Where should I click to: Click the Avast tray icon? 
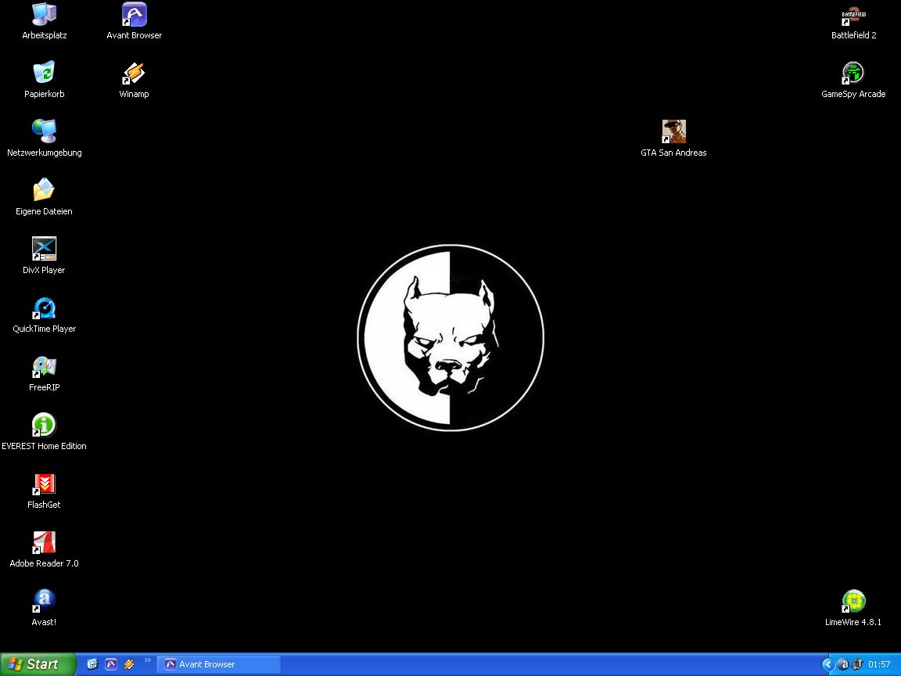click(x=843, y=664)
